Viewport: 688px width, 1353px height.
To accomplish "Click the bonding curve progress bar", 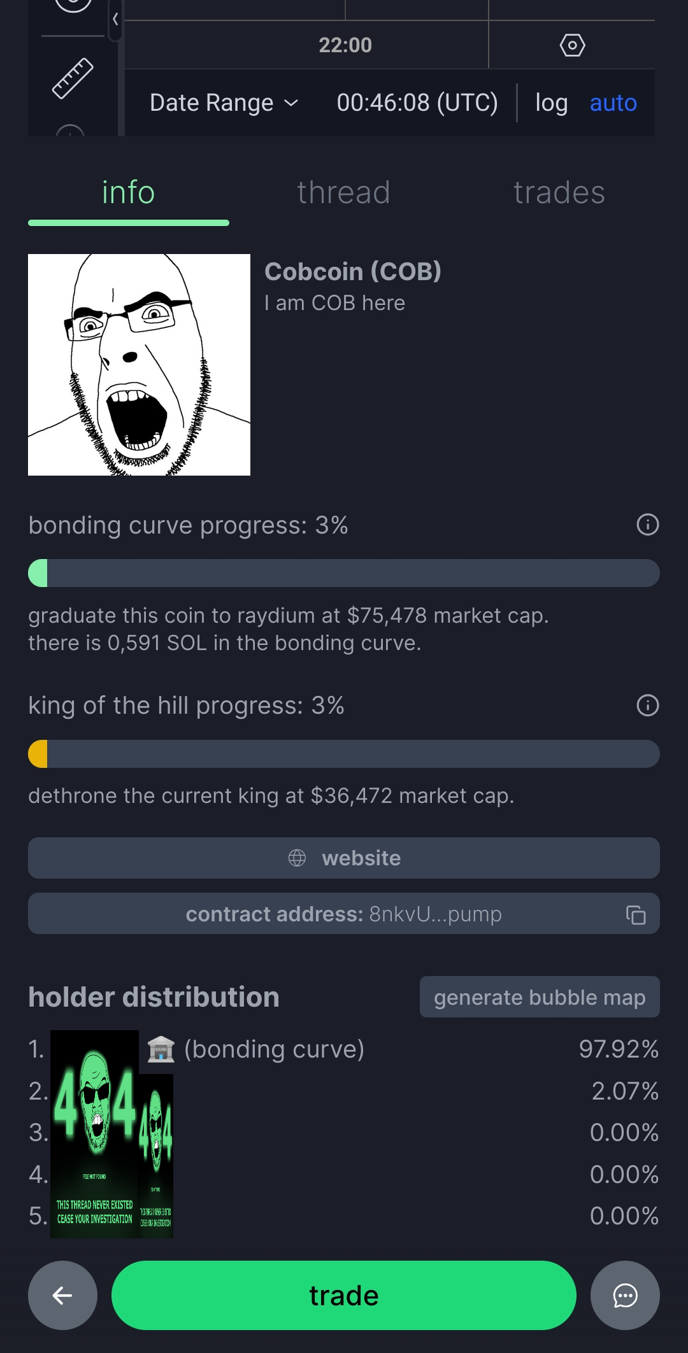I will click(344, 573).
